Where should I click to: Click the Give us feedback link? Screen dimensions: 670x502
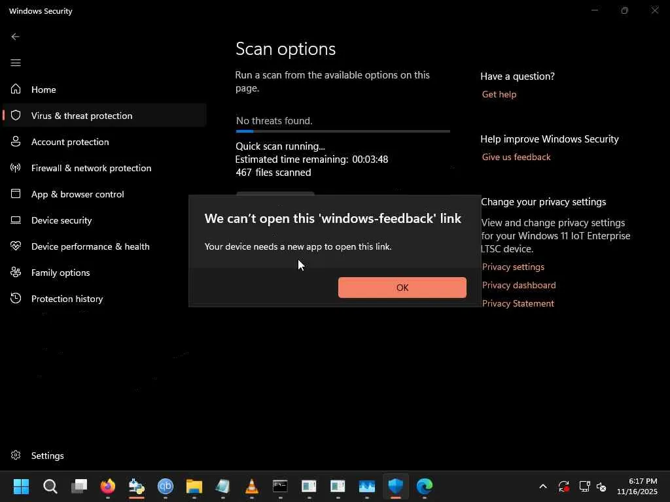pos(516,157)
